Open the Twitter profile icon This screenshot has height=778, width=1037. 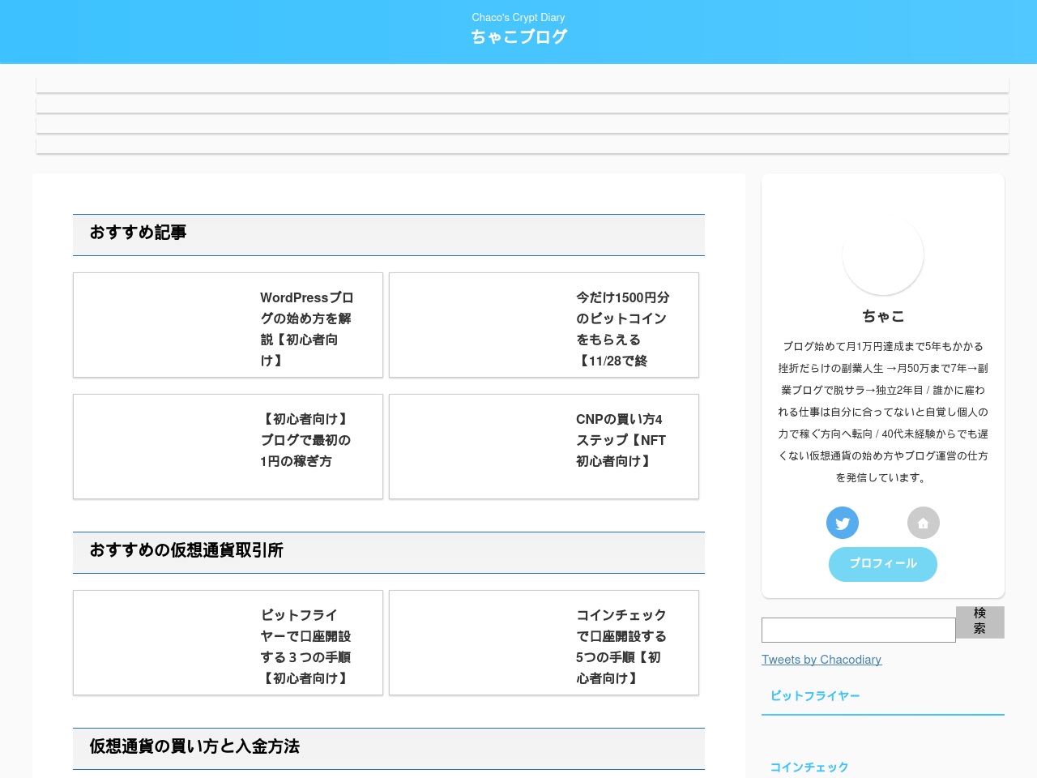[843, 523]
